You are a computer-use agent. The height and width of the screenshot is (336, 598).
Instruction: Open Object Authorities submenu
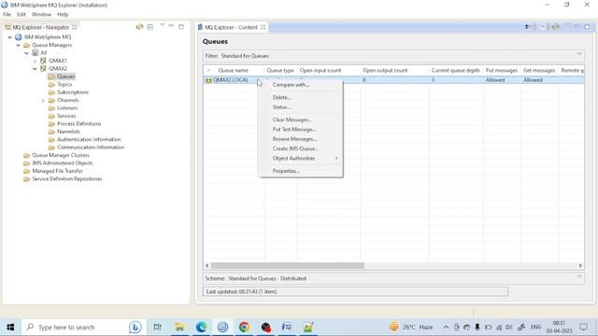coord(301,158)
